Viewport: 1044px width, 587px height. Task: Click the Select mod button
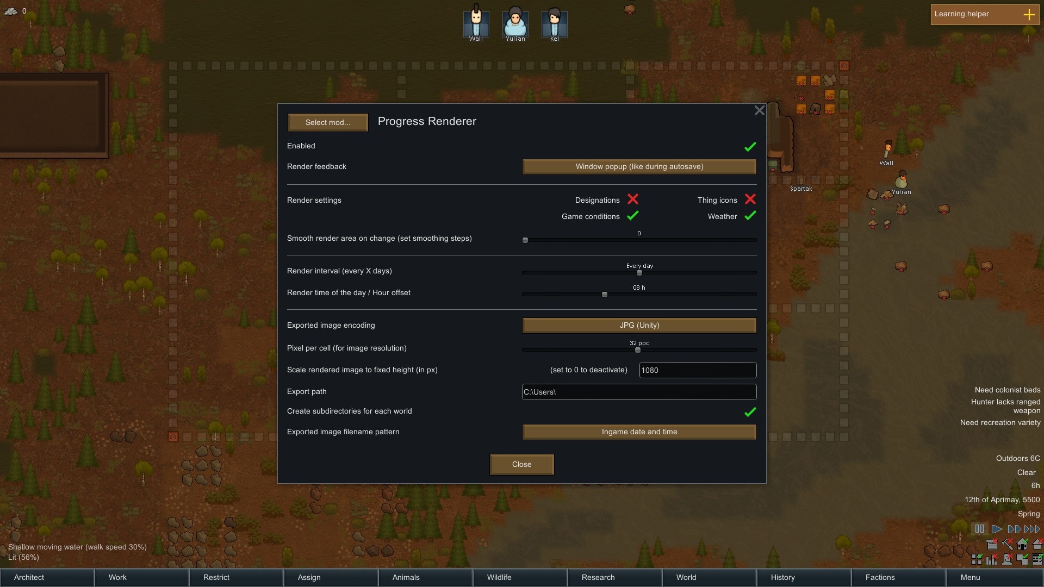(328, 122)
